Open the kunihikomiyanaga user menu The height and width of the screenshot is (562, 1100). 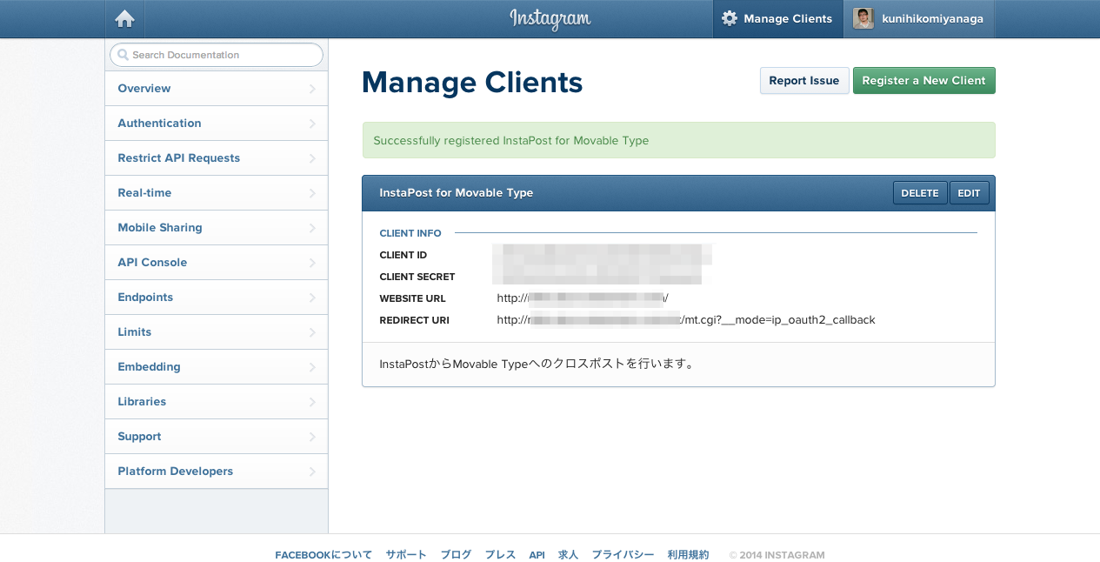919,18
